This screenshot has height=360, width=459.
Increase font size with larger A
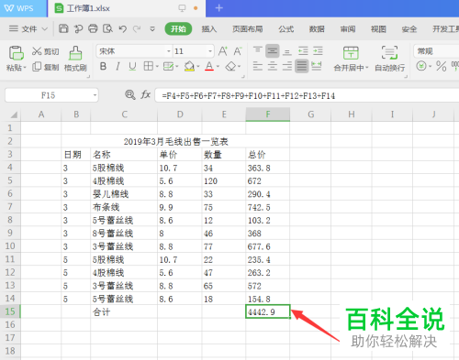pos(223,51)
